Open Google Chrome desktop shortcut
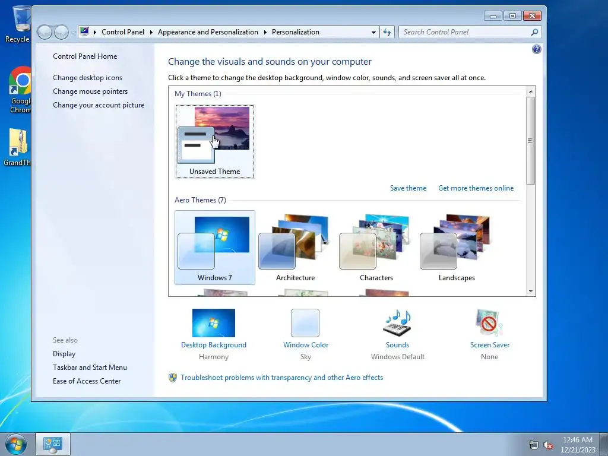 tap(20, 89)
